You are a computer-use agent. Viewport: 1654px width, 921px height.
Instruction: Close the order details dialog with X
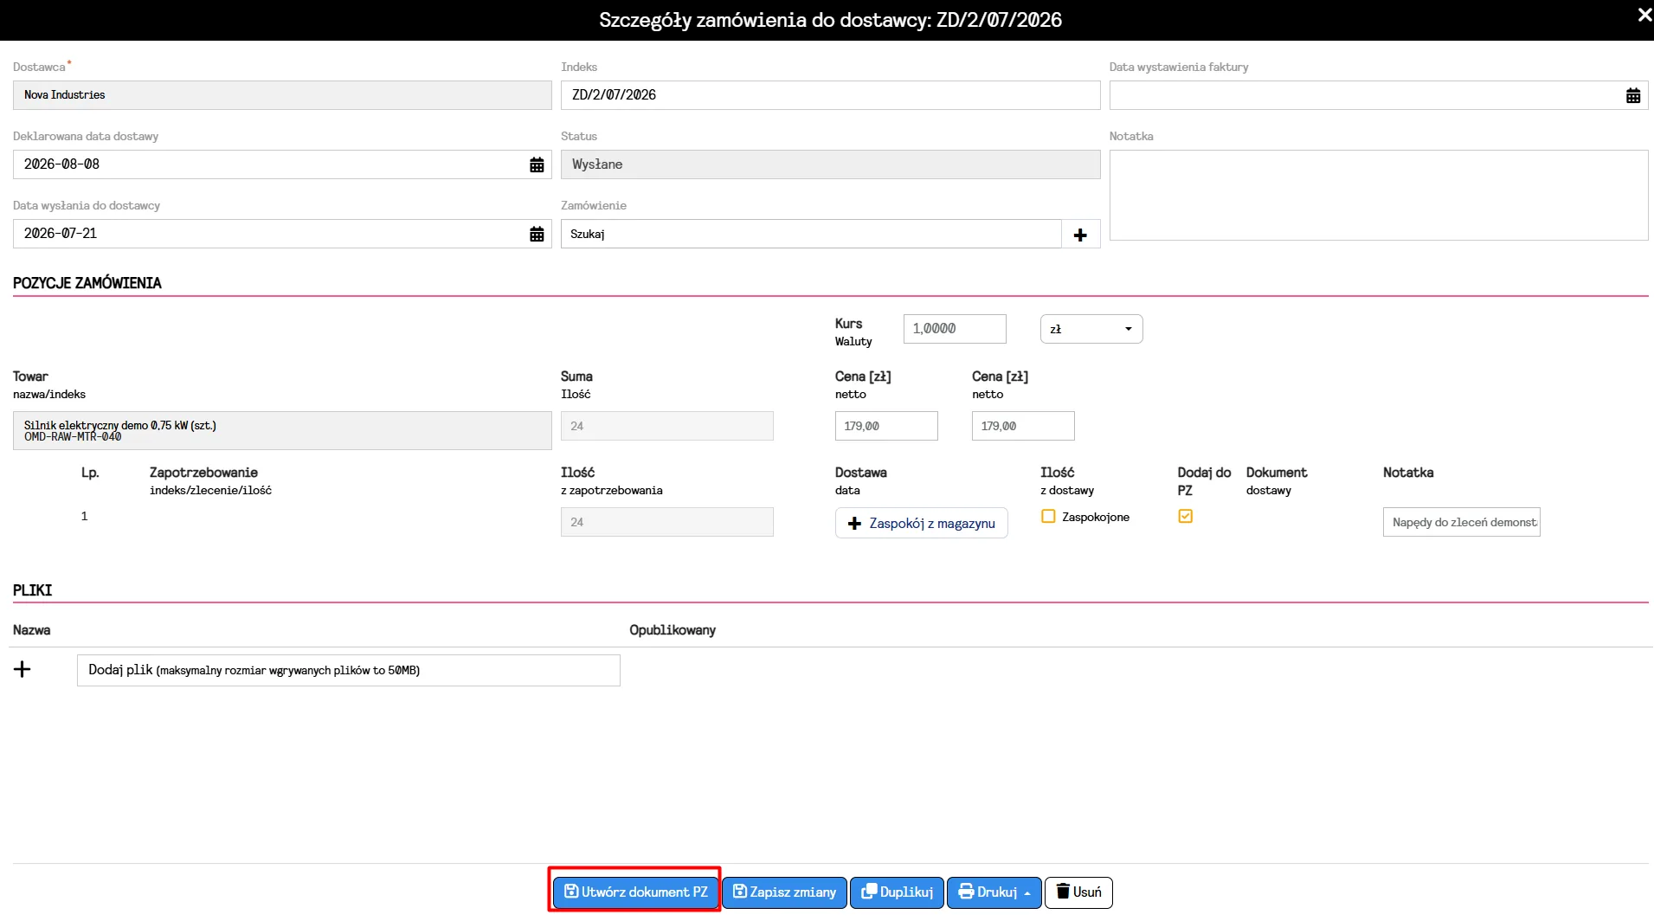[1644, 15]
